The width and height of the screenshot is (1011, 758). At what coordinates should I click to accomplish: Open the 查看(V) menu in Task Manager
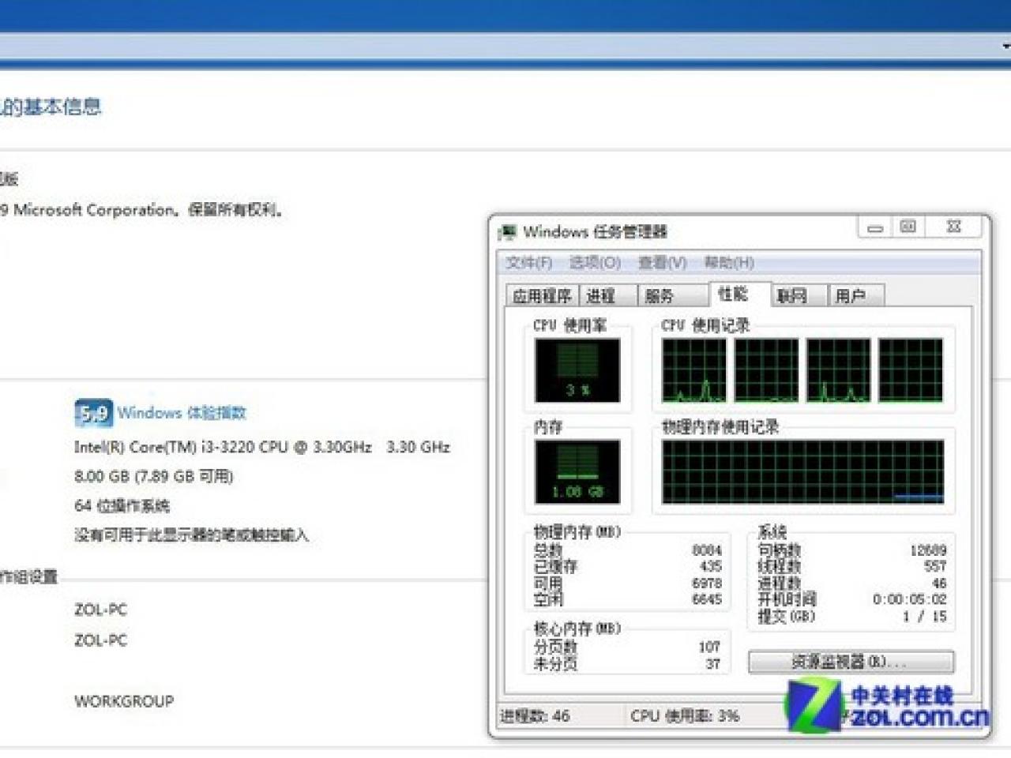click(662, 262)
